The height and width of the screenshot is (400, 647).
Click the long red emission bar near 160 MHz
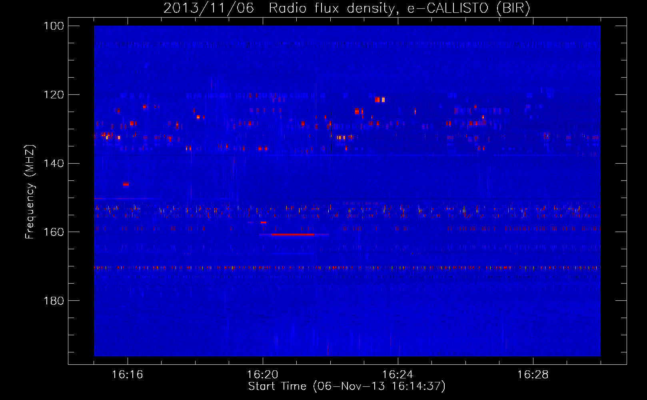[293, 234]
